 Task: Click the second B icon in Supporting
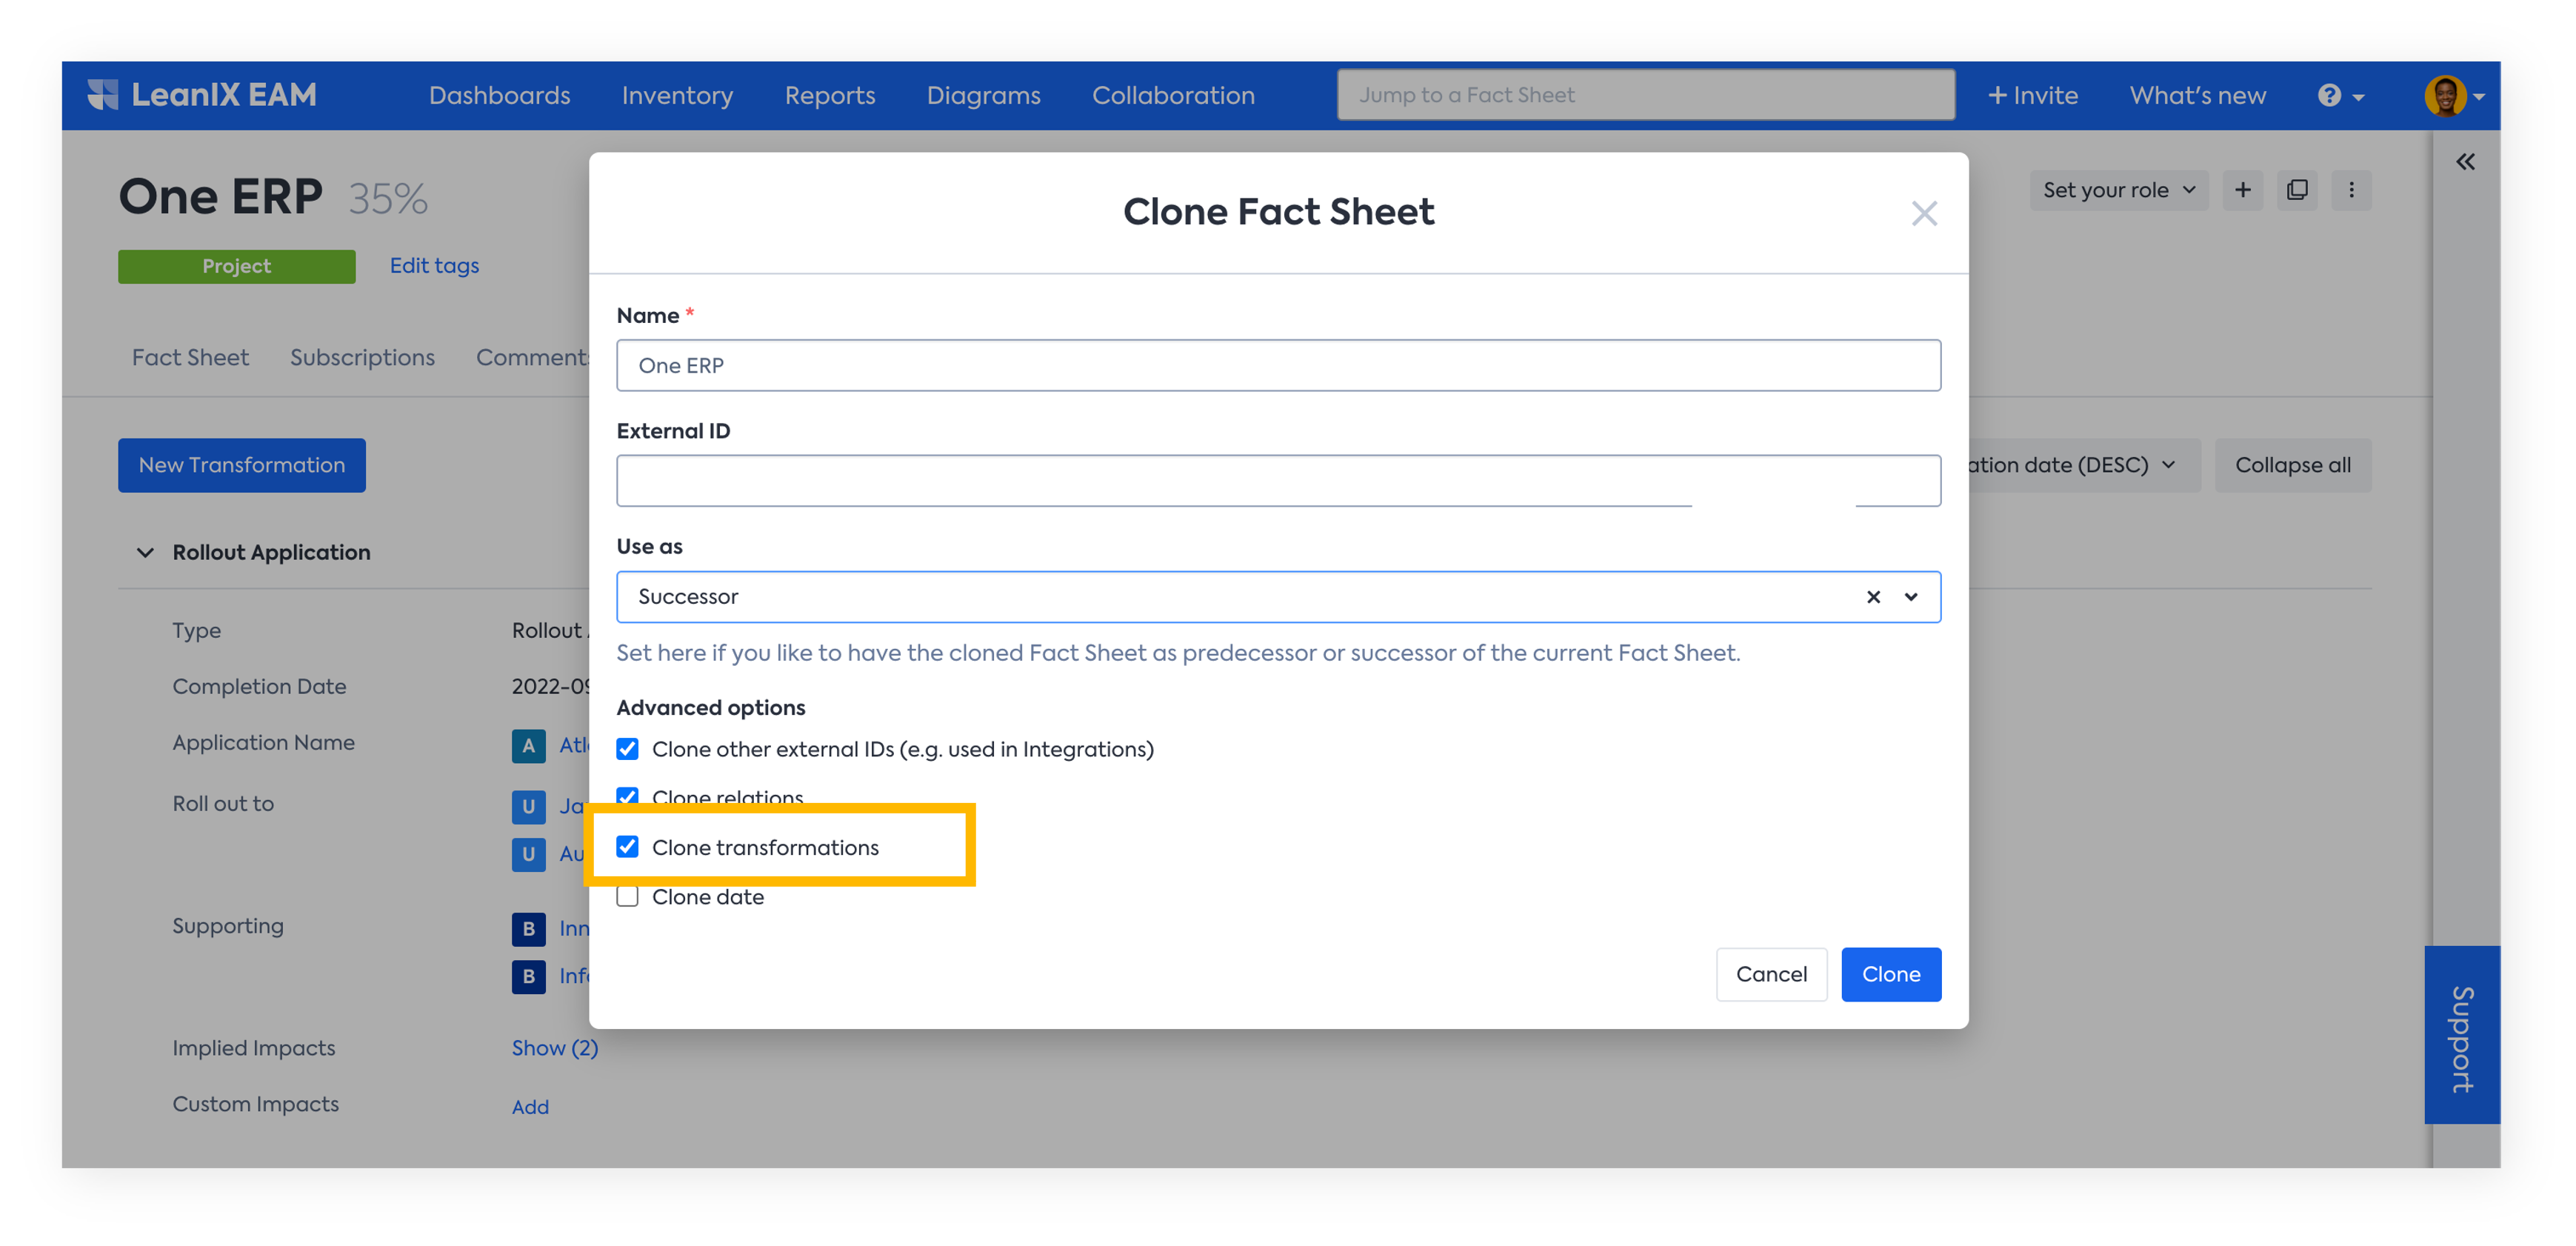pos(528,976)
